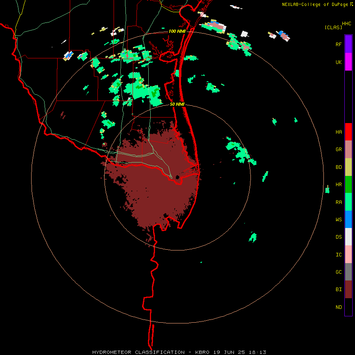Click the ND black legend swatch
Viewport: 355px width, 355px height.
click(x=348, y=307)
